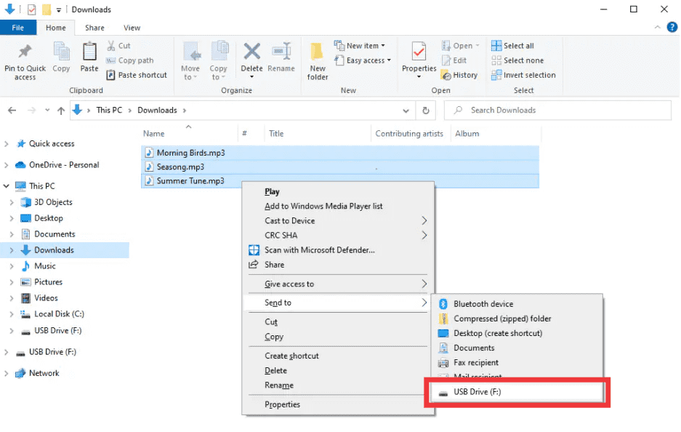Create a New folder from ribbon
The width and height of the screenshot is (681, 432).
[318, 61]
